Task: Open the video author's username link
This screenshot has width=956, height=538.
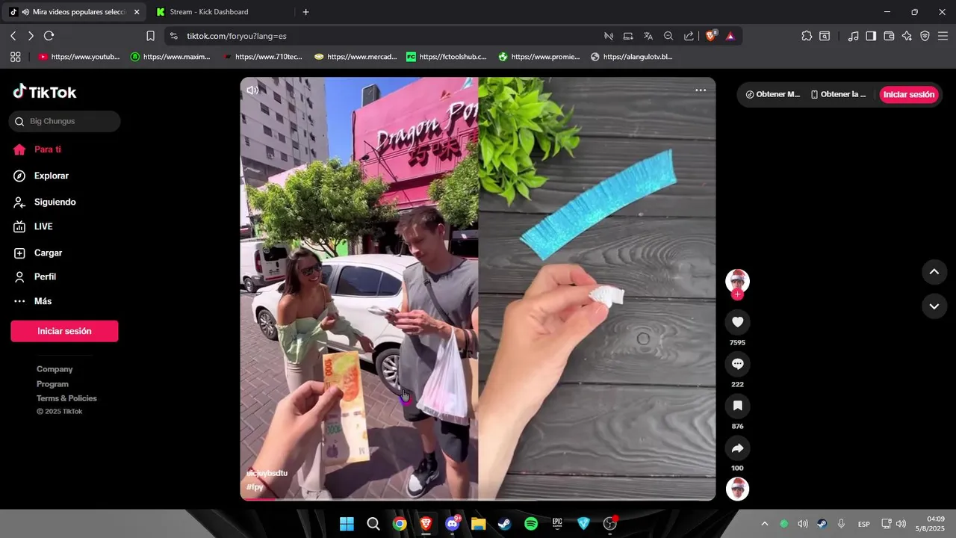Action: (x=267, y=474)
